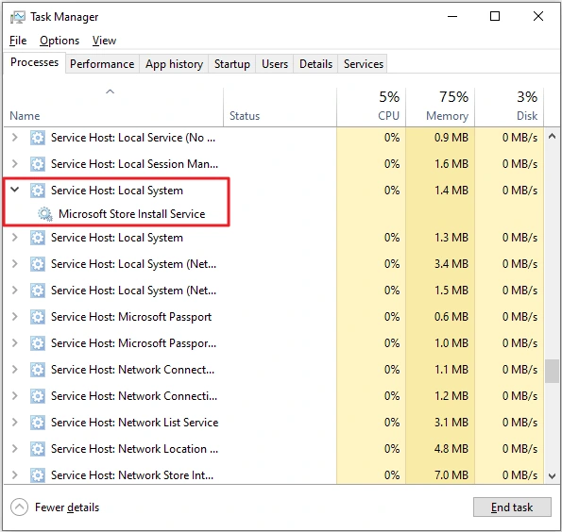Click the vertical scrollbar thumb
The width and height of the screenshot is (562, 532).
552,372
